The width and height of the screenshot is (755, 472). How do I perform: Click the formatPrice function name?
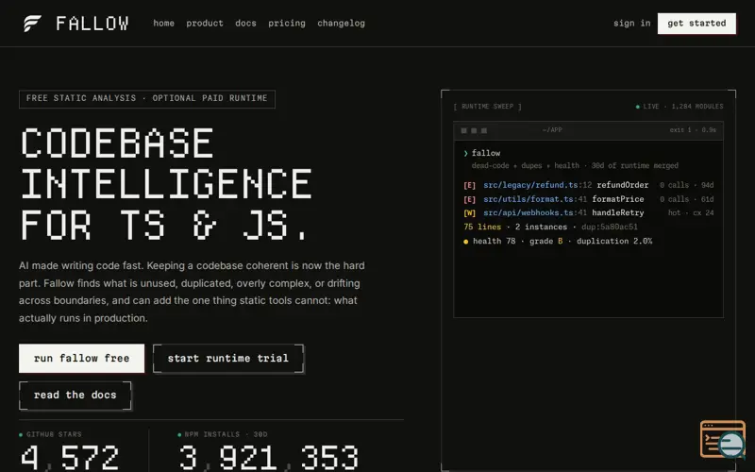coord(618,199)
